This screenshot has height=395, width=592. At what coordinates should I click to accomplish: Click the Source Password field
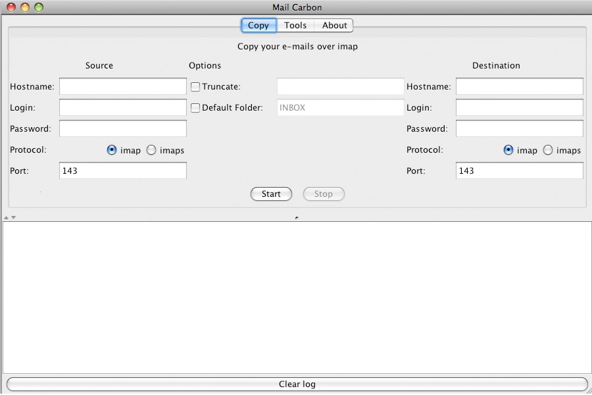pos(123,128)
